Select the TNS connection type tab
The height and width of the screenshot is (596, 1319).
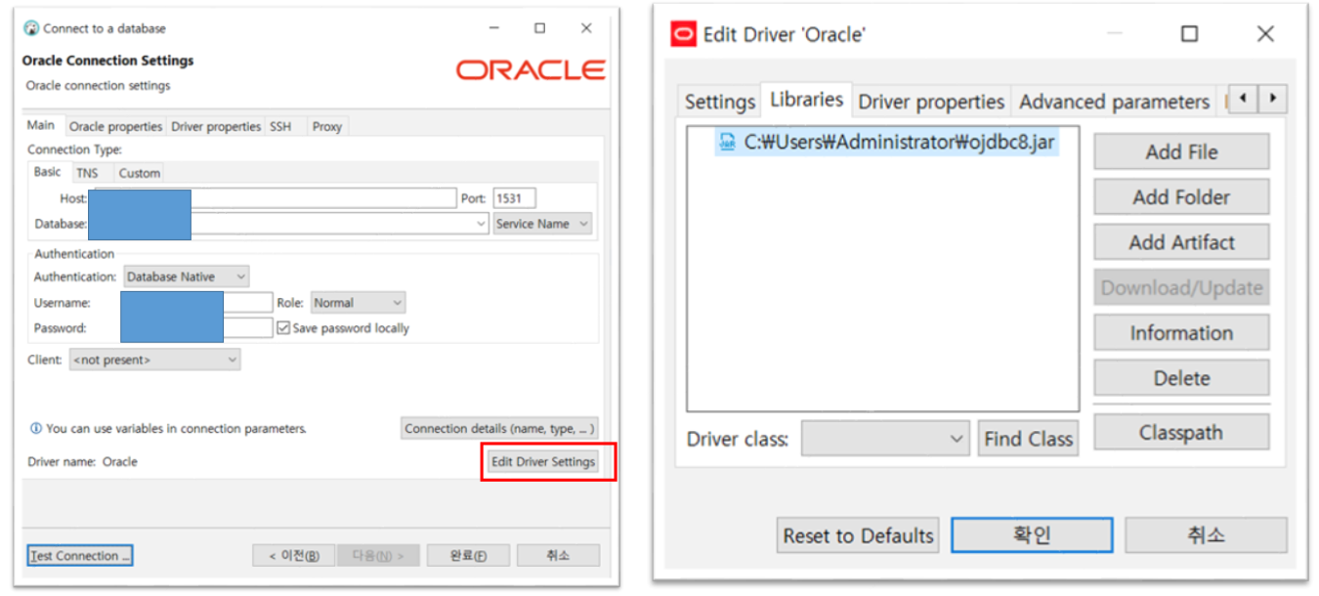pos(87,173)
